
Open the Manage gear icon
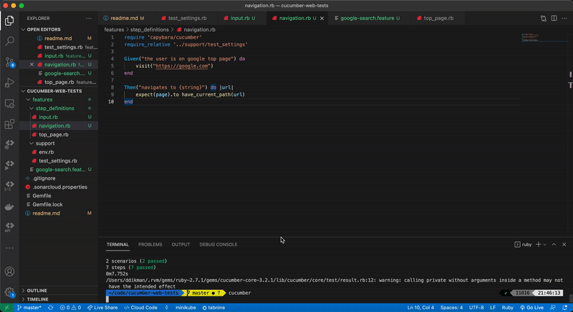tap(9, 292)
